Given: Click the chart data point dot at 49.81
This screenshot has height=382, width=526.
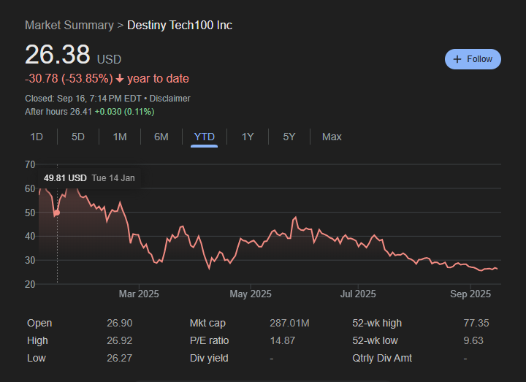Looking at the screenshot, I should pos(57,213).
